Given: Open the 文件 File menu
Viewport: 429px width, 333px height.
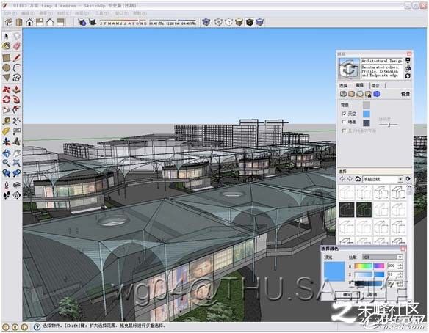Looking at the screenshot, I should click(10, 13).
